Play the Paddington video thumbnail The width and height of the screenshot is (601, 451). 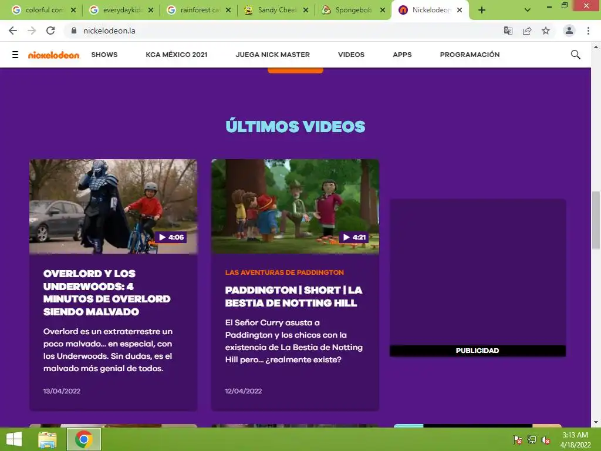click(x=295, y=206)
